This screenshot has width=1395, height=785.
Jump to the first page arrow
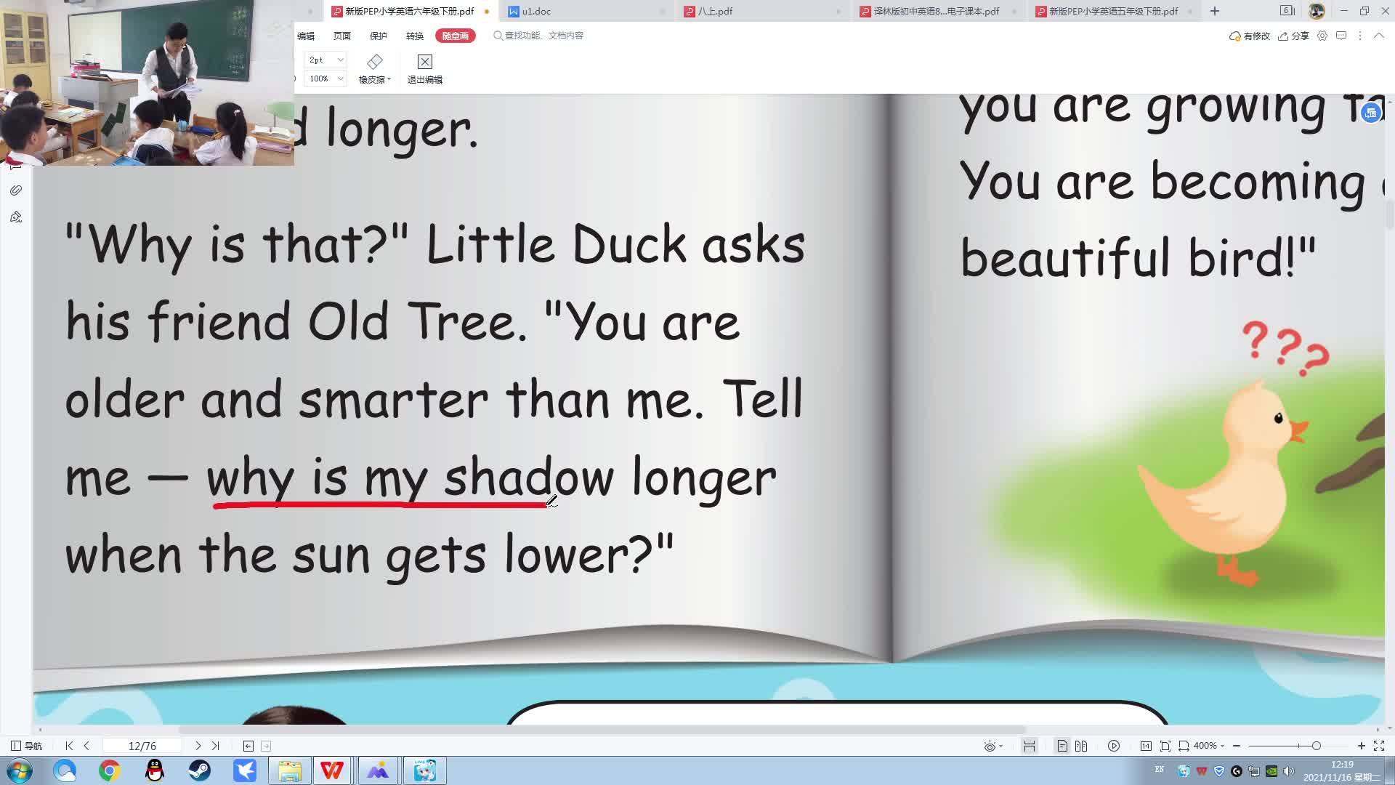click(69, 746)
